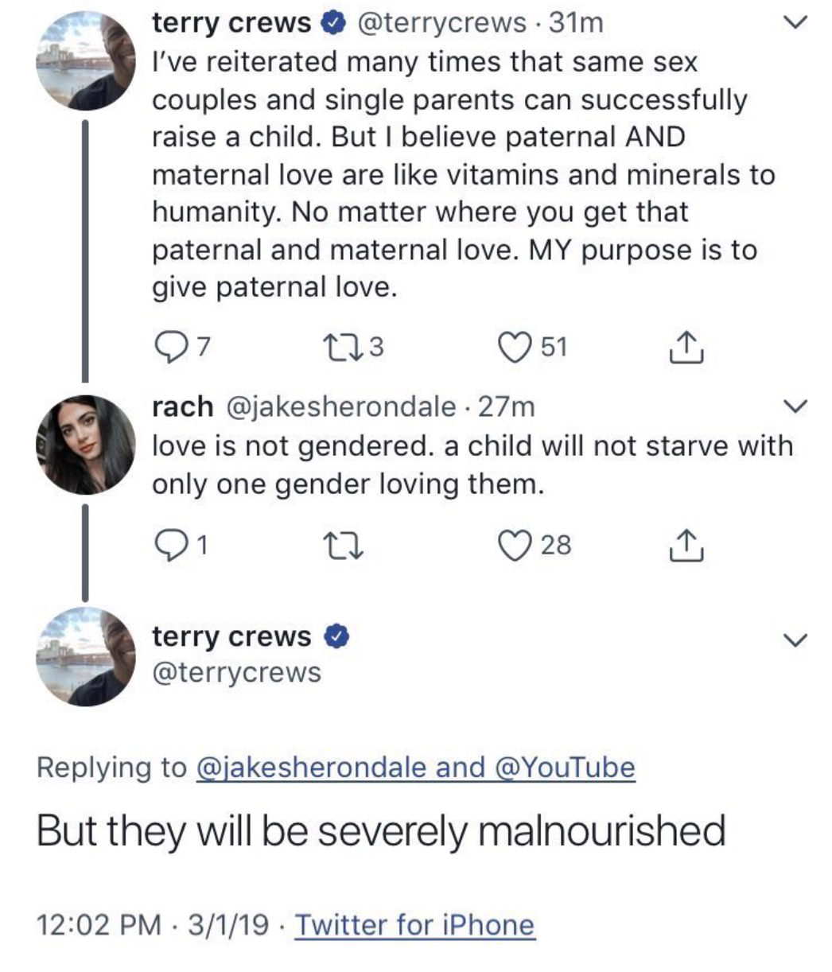Share rach's tweet
Image resolution: width=832 pixels, height=972 pixels.
(683, 545)
